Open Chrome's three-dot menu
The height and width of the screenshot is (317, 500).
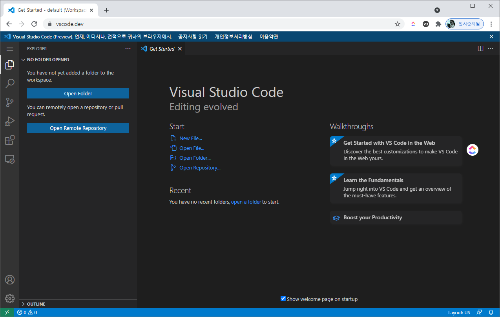pyautogui.click(x=491, y=24)
